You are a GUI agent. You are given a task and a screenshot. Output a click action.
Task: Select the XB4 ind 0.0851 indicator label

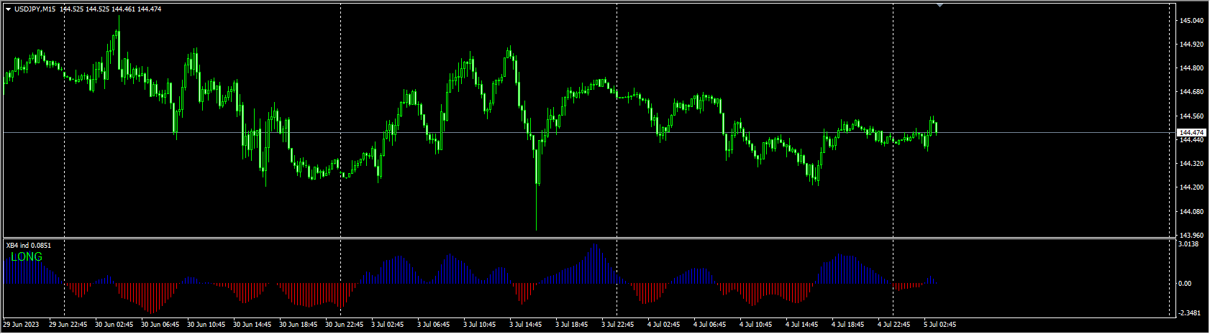(x=29, y=245)
